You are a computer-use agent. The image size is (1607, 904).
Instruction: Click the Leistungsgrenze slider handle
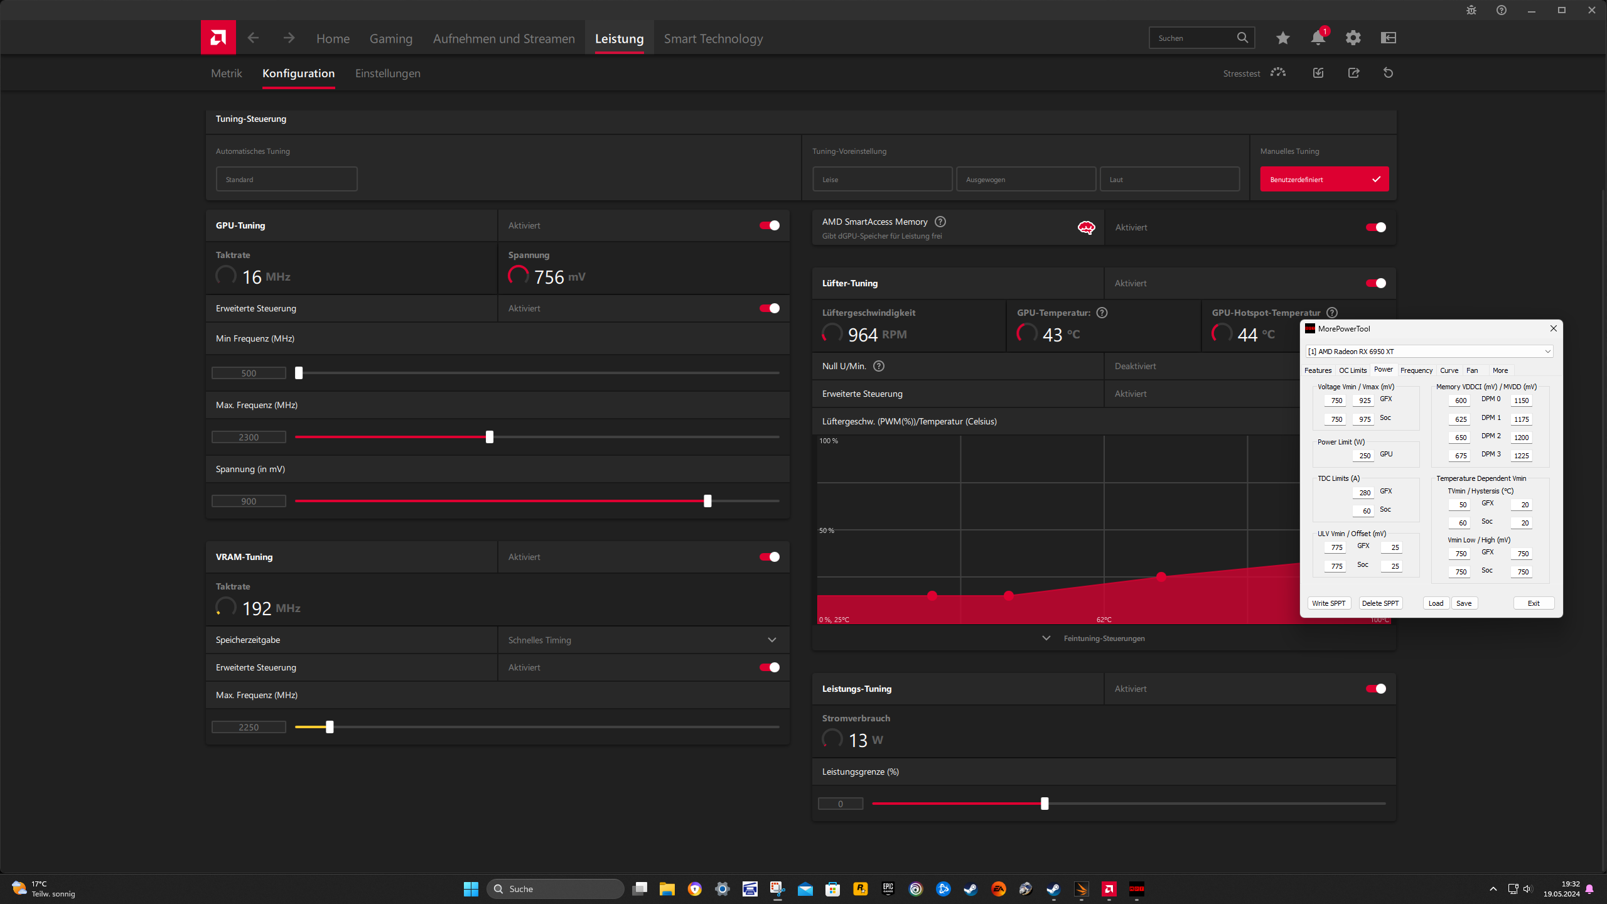click(x=1045, y=804)
